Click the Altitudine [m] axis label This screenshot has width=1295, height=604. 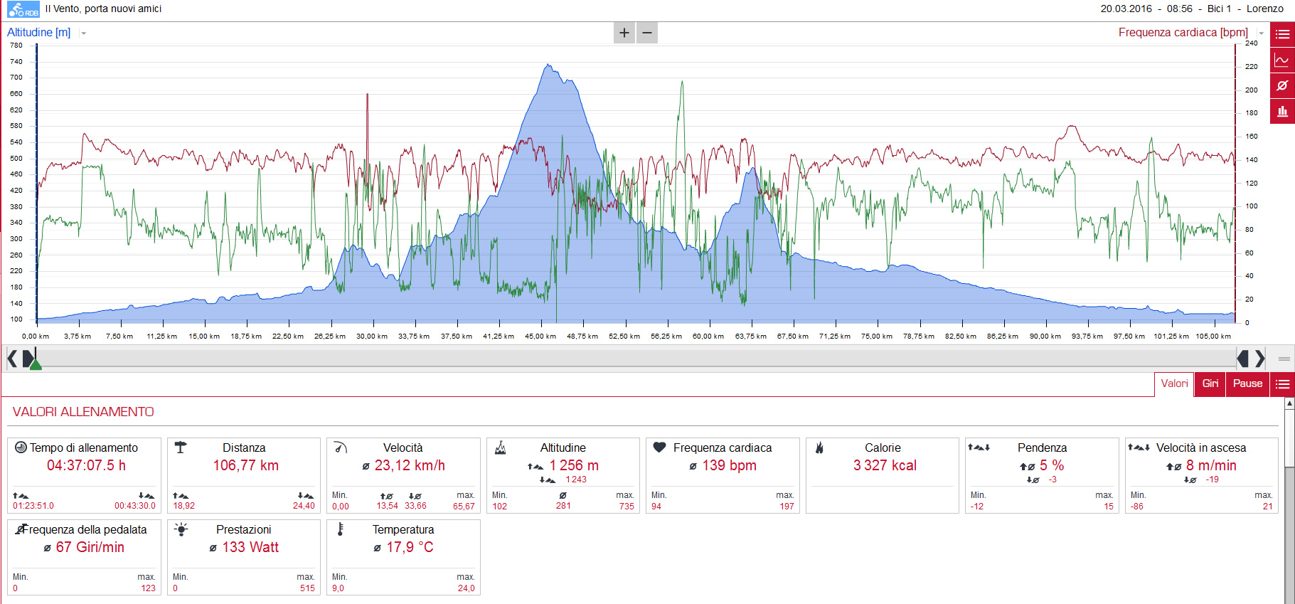(39, 33)
